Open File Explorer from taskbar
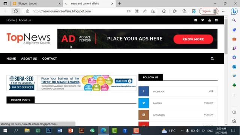The image size is (240, 135). point(27,130)
